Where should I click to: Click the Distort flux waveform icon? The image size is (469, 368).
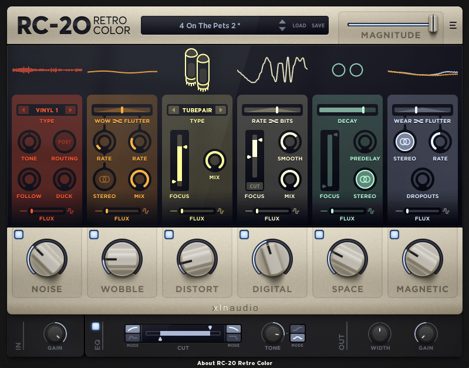pyautogui.click(x=221, y=211)
